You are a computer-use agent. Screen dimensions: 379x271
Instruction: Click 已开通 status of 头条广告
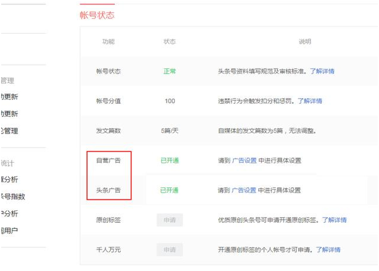coord(169,191)
